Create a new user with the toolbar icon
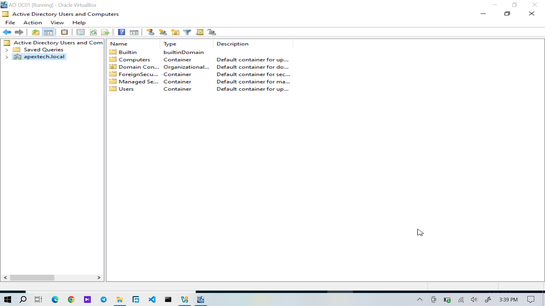Image resolution: width=545 pixels, height=306 pixels. tap(150, 32)
